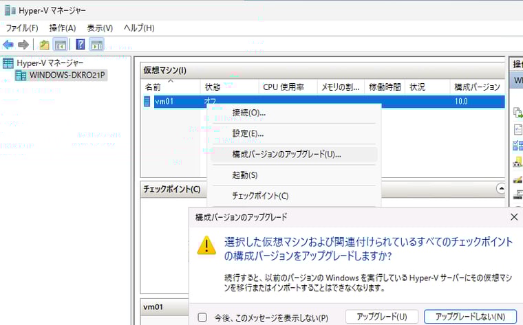
Task: Collapse the チェックポイント panel chevron
Action: [x=501, y=188]
